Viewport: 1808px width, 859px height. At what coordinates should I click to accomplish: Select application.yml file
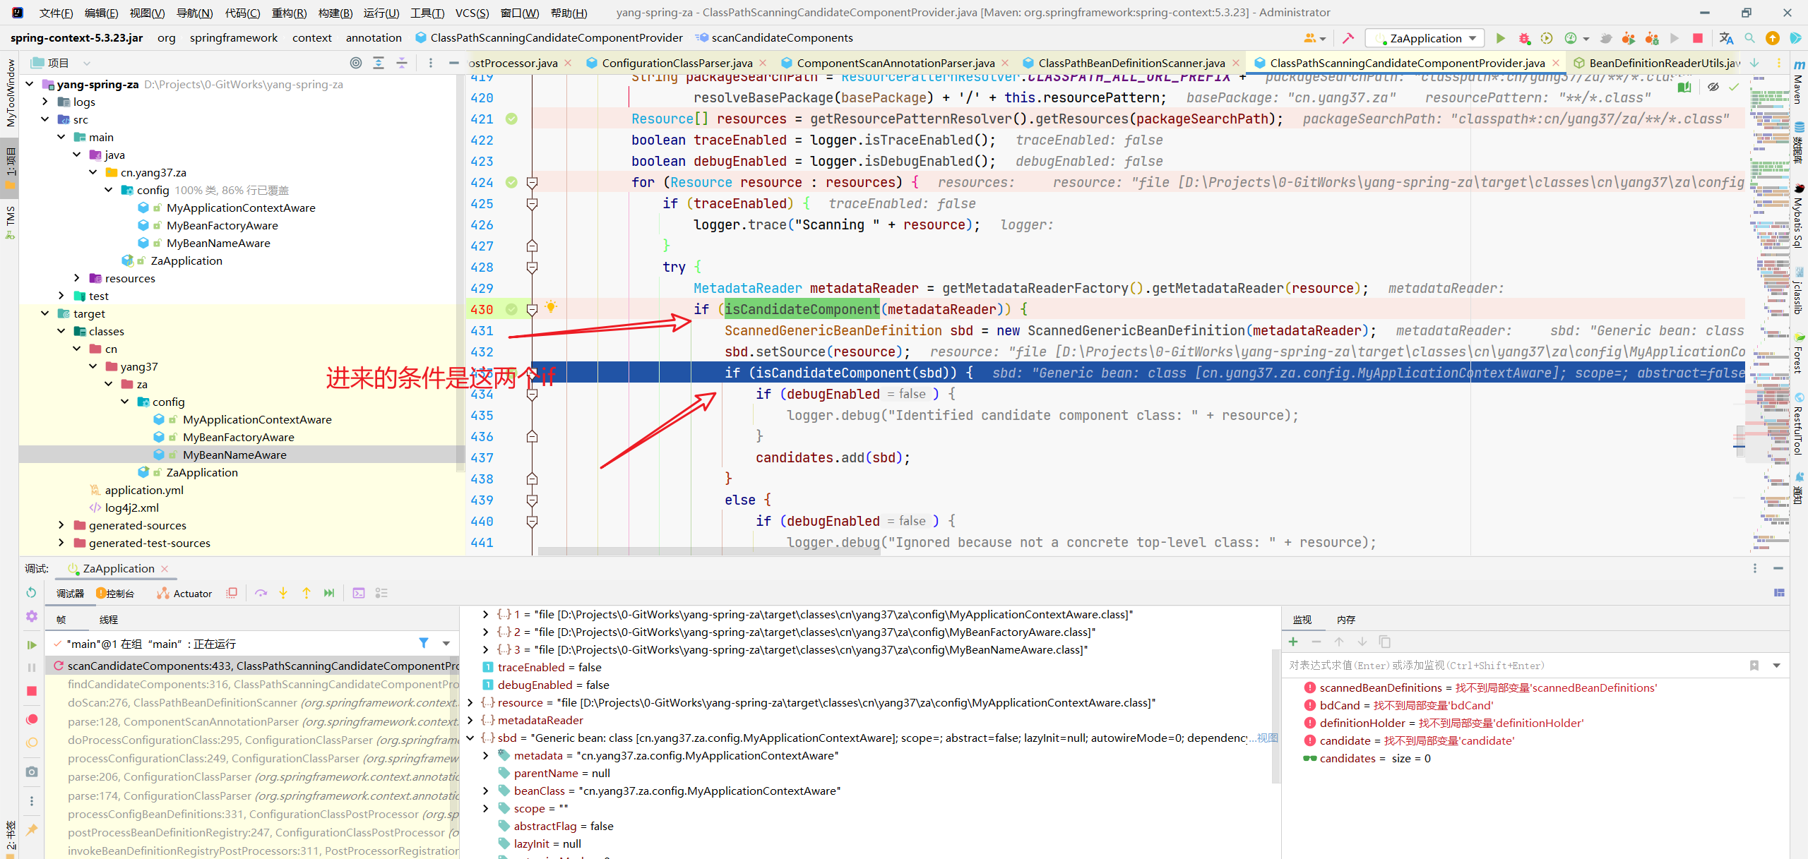click(x=143, y=490)
